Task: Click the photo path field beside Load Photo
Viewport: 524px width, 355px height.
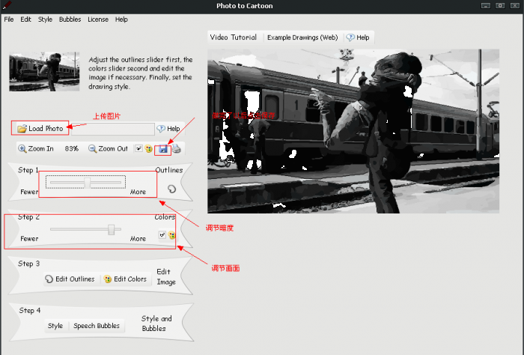Action: point(113,129)
